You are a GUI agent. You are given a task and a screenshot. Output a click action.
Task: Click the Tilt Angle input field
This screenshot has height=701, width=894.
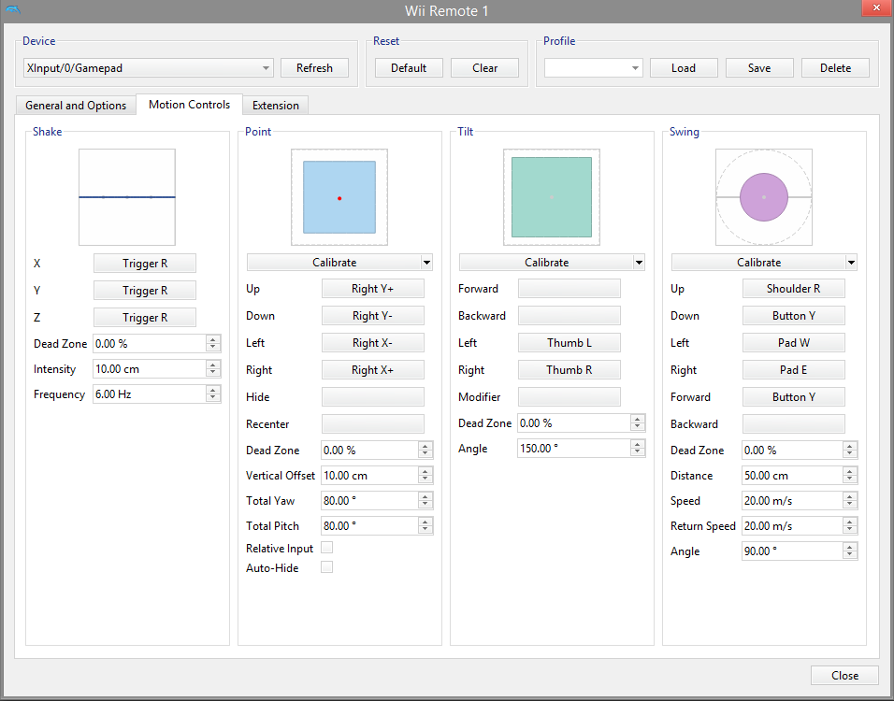tap(572, 449)
